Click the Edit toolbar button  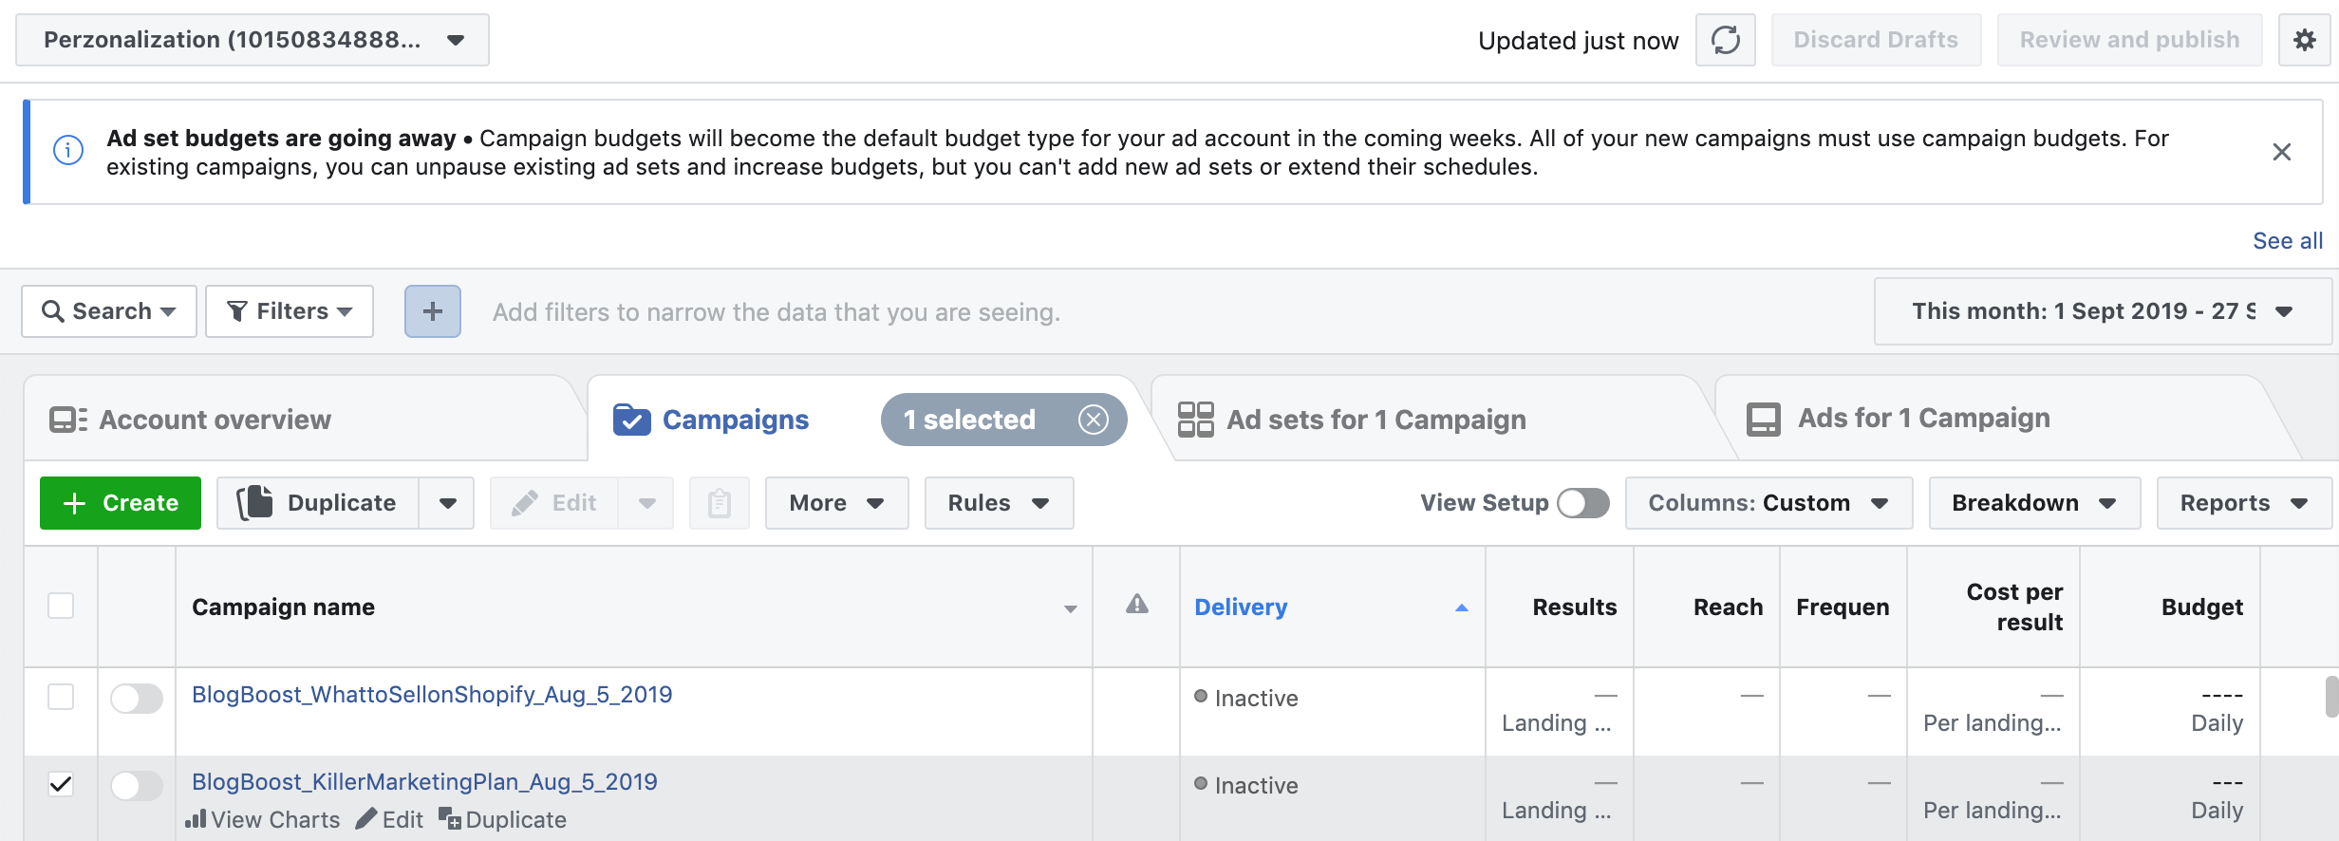tap(554, 503)
